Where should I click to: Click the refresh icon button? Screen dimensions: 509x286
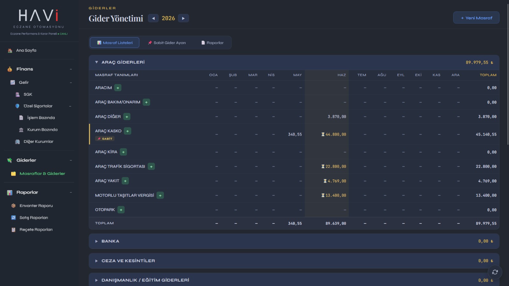click(495, 272)
